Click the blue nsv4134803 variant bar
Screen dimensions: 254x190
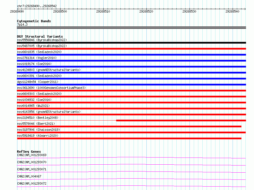coord(131,73)
